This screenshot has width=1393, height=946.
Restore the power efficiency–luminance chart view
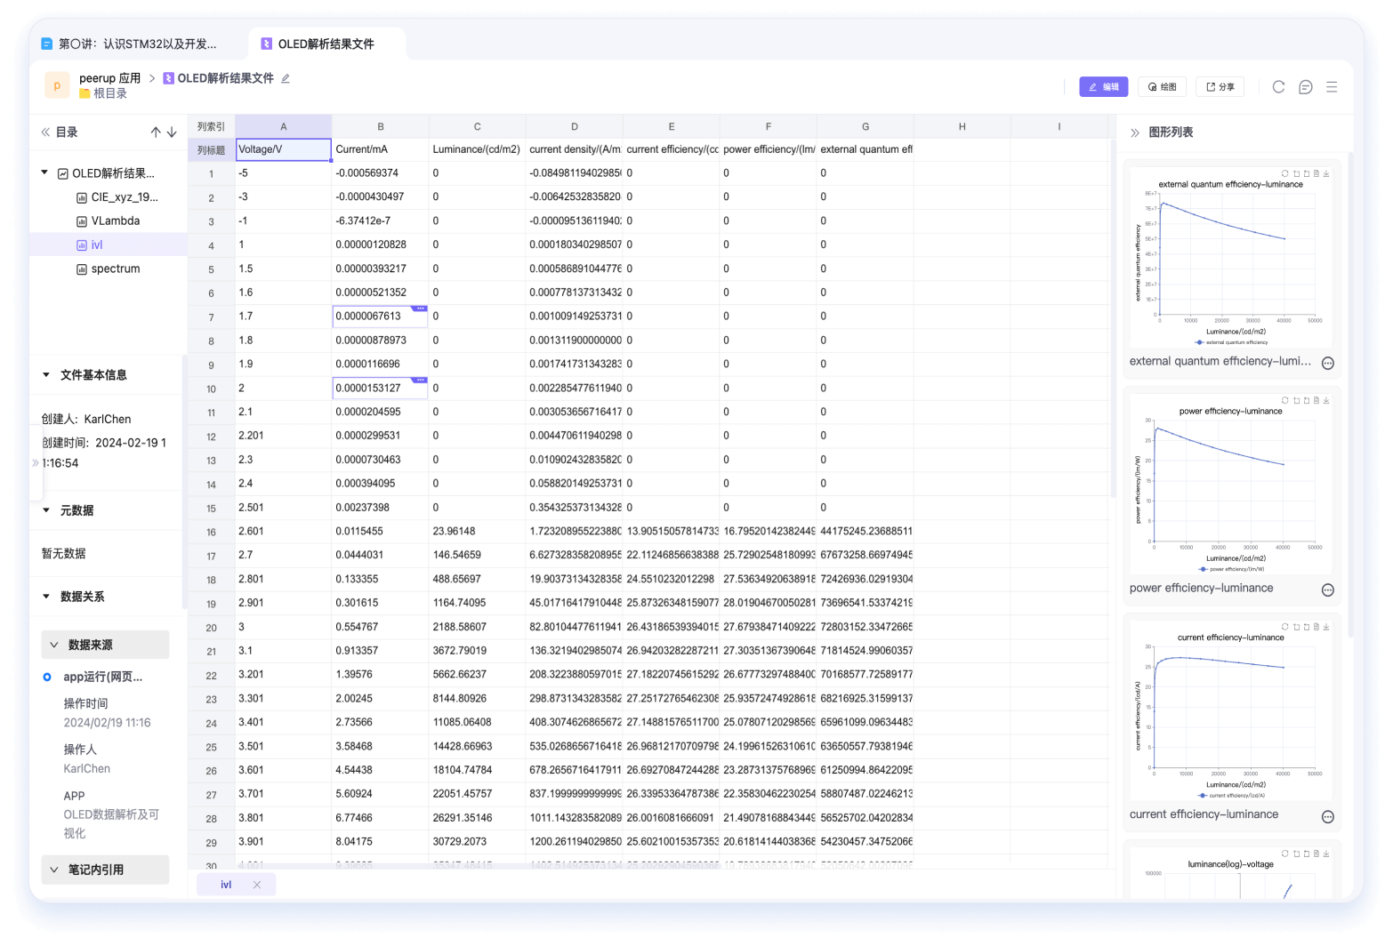1284,401
